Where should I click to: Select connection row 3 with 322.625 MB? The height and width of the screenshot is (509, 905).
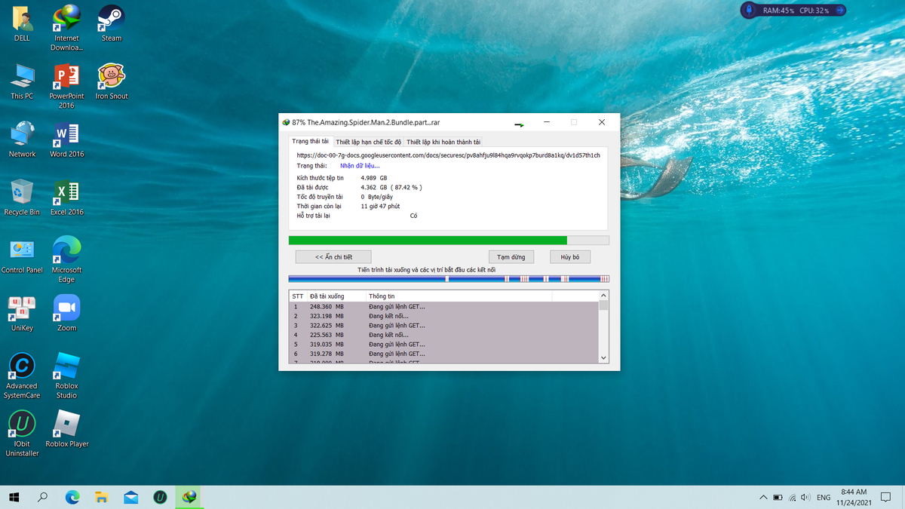(444, 326)
